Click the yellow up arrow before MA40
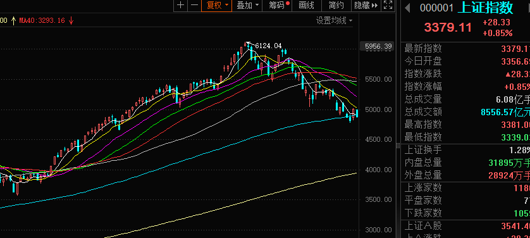Image resolution: width=530 pixels, height=238 pixels. (13, 21)
